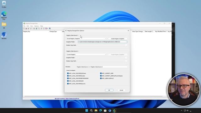Click the toolbar icon with dropdown arrow
The image size is (201, 113).
pyautogui.click(x=47, y=29)
